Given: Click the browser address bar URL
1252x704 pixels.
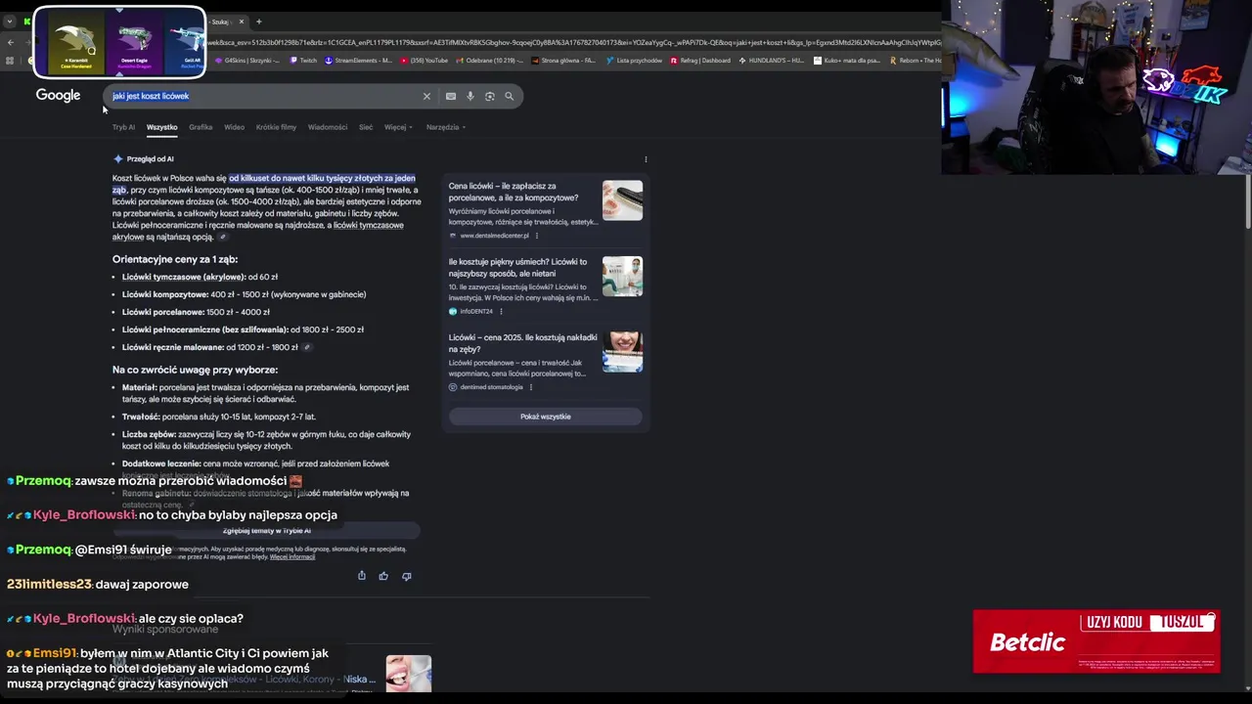Looking at the screenshot, I should click(x=575, y=42).
